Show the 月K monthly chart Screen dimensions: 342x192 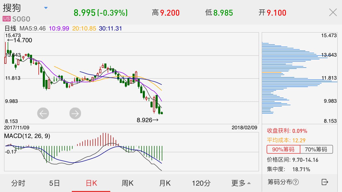coord(165,183)
